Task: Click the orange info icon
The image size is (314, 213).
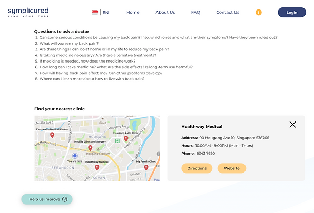Action: 259,13
